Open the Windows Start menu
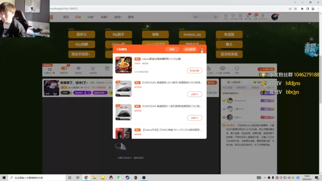 (4, 178)
